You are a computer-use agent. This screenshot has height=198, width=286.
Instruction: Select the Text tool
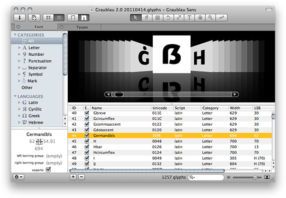[189, 17]
